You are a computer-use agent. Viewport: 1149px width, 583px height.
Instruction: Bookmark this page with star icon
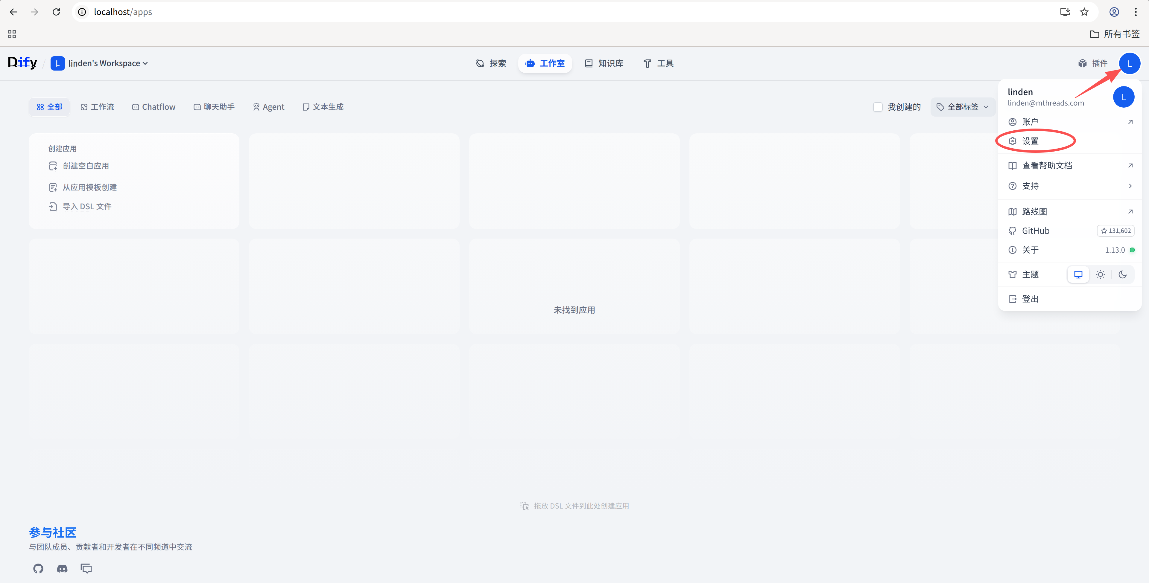1084,12
